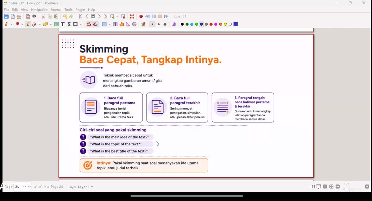Pause audio playback
372x201 pixels.
[x=153, y=16]
